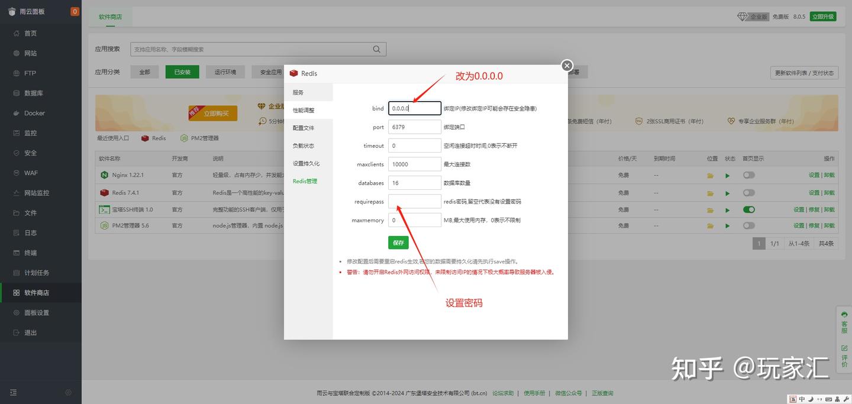Open 客服 floating button on the right
The width and height of the screenshot is (852, 404).
tap(844, 324)
